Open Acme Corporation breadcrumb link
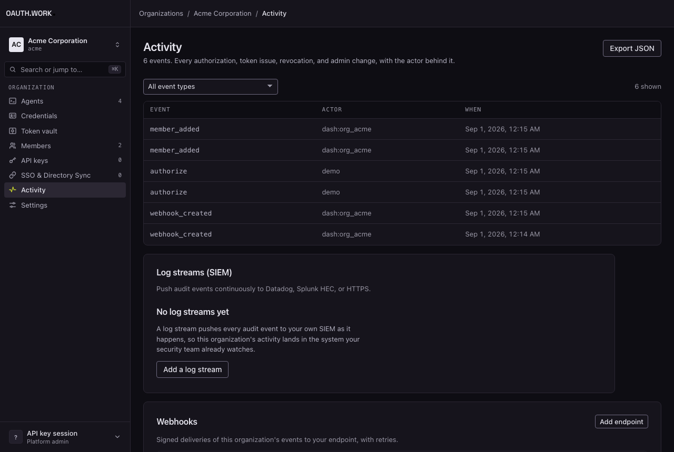 coord(222,14)
